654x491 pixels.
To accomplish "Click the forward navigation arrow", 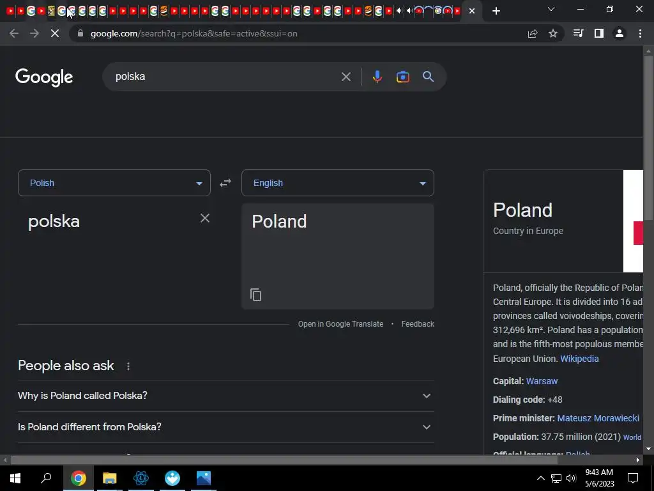I will [x=34, y=33].
